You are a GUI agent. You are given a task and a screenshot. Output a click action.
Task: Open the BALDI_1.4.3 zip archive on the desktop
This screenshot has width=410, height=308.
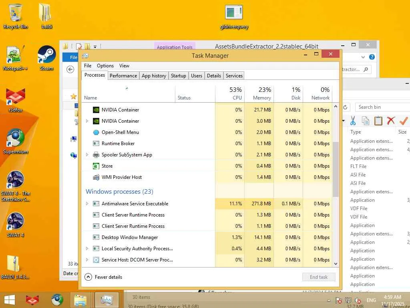tap(15, 267)
